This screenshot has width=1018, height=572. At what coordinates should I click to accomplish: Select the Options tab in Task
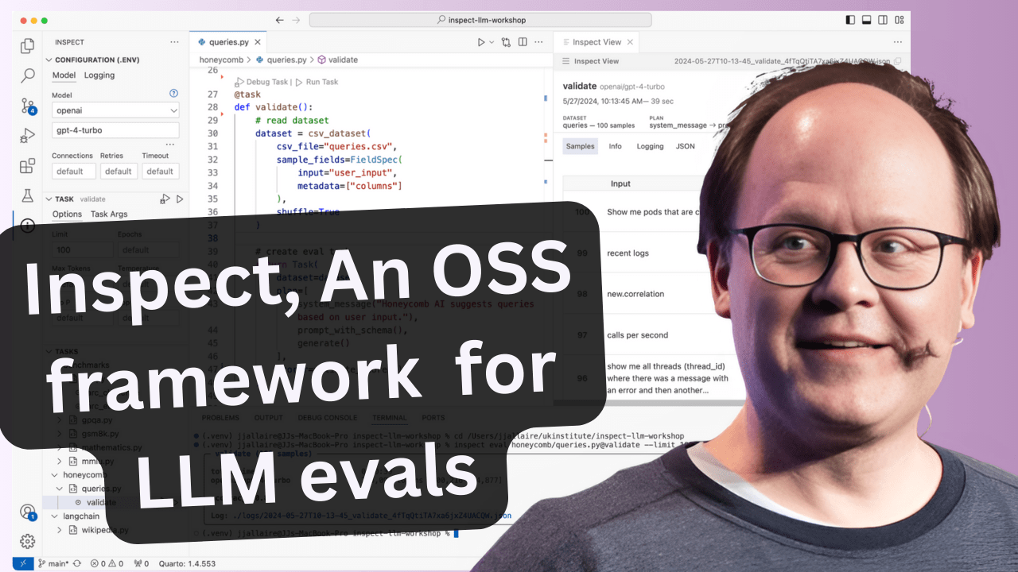67,214
